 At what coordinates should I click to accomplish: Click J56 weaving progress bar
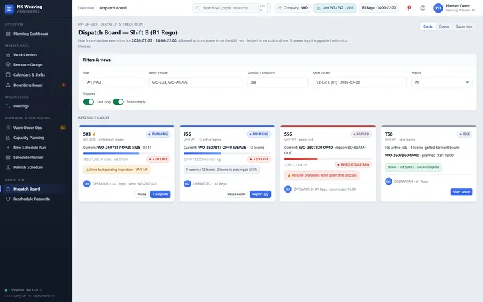pos(227,154)
